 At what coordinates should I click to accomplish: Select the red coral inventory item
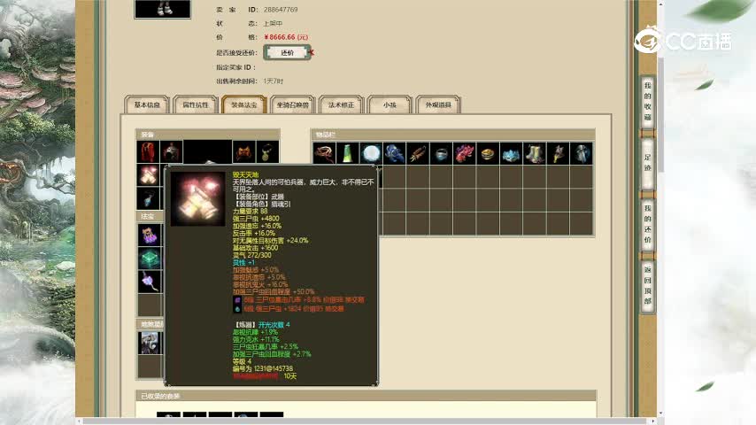click(464, 153)
